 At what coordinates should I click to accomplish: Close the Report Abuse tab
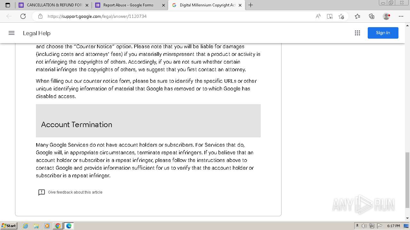click(163, 5)
